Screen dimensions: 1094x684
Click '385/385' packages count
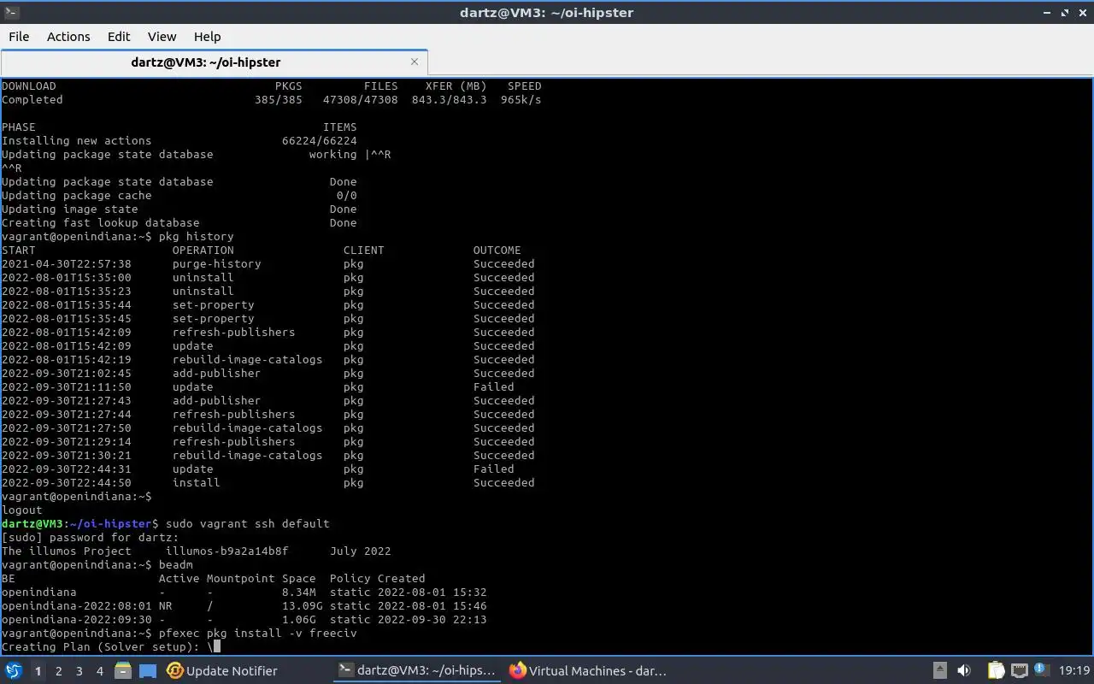tap(279, 100)
